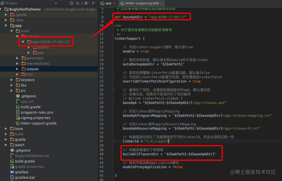Click the buildAllFlavorsDir line
The height and width of the screenshot is (181, 282).
(169, 154)
